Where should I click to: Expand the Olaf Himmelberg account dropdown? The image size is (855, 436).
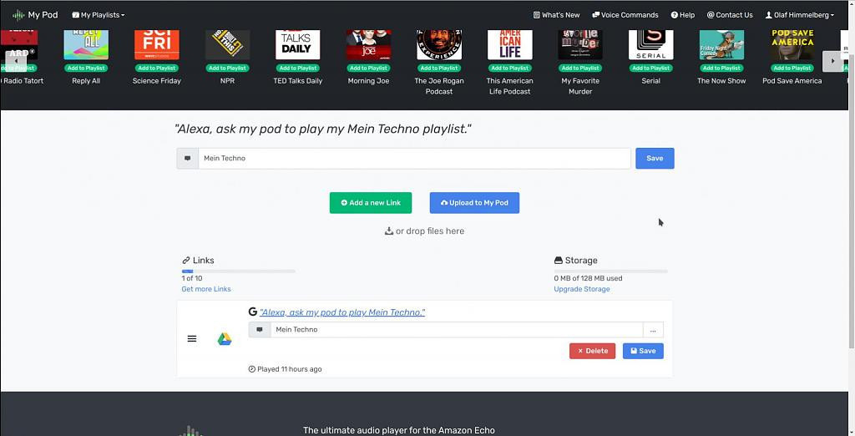tap(799, 15)
